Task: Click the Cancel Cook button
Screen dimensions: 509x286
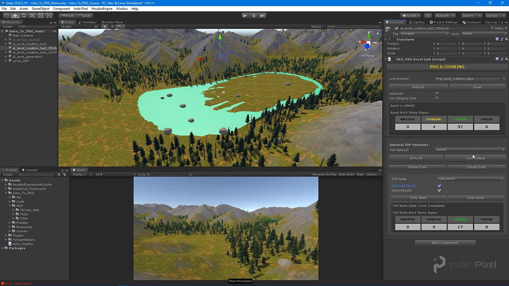Action: (x=476, y=167)
